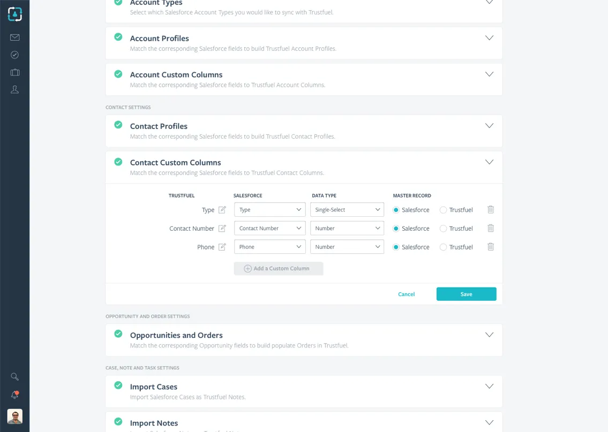Select Trustfuel master record for Contact Number
This screenshot has width=608, height=432.
pos(443,229)
